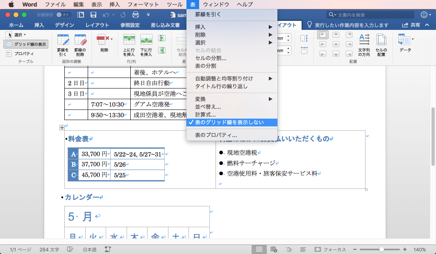436x254 pixels.
Task: Open the Delete (削除) dropdown arrow
Action: 111,39
